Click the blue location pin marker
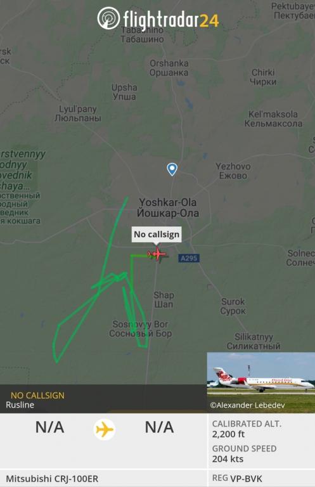This screenshot has height=487, width=315. click(172, 169)
